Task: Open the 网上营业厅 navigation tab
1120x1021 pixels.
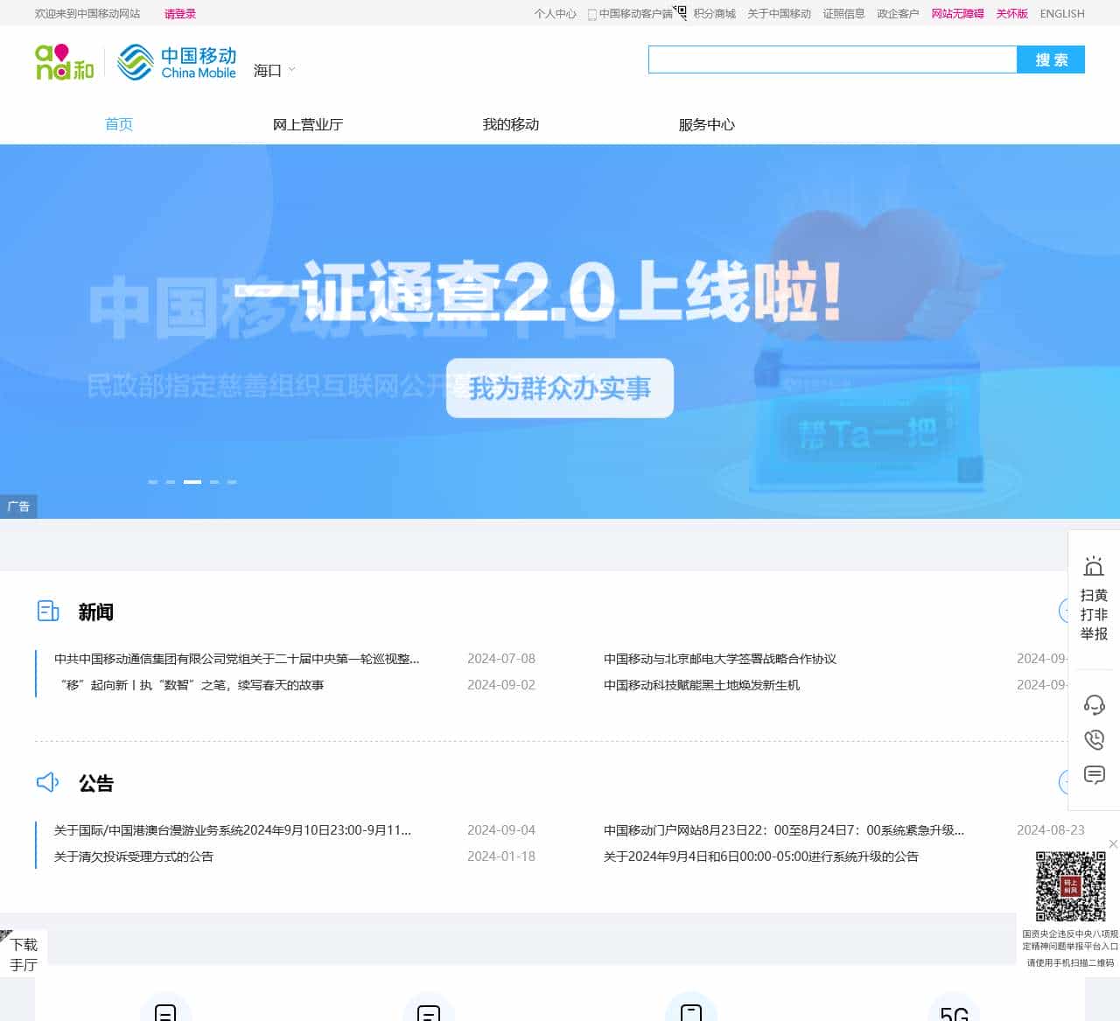Action: click(308, 124)
